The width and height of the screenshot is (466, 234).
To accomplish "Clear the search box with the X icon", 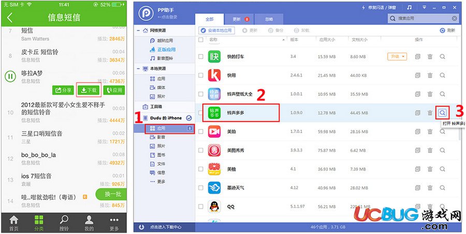I will 455,19.
